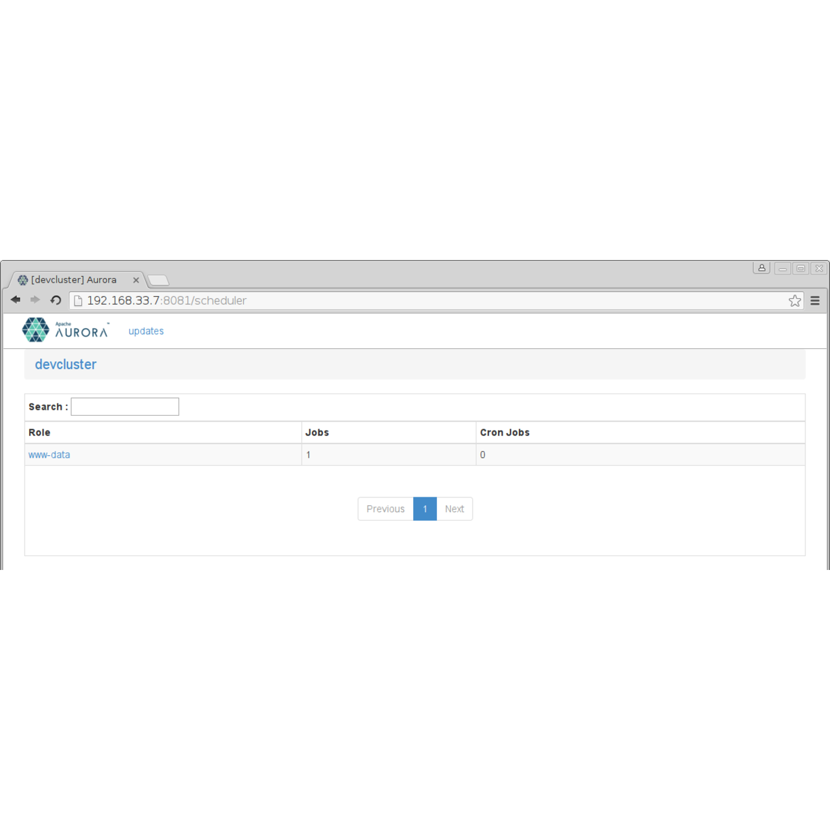Viewport: 830px width, 830px height.
Task: Focus the Search input field
Action: point(124,407)
